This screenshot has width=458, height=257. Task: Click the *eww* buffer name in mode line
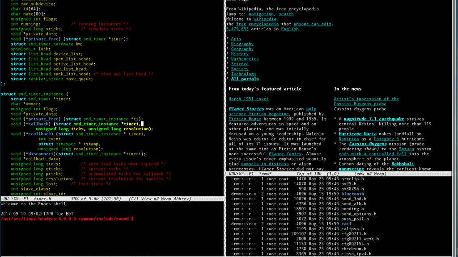[x=265, y=174]
